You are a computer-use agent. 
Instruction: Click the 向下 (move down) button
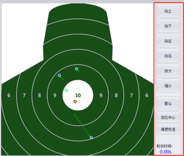168,26
